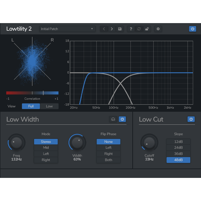Switch the view to Full
The width and height of the screenshot is (201, 201).
[x=31, y=106]
